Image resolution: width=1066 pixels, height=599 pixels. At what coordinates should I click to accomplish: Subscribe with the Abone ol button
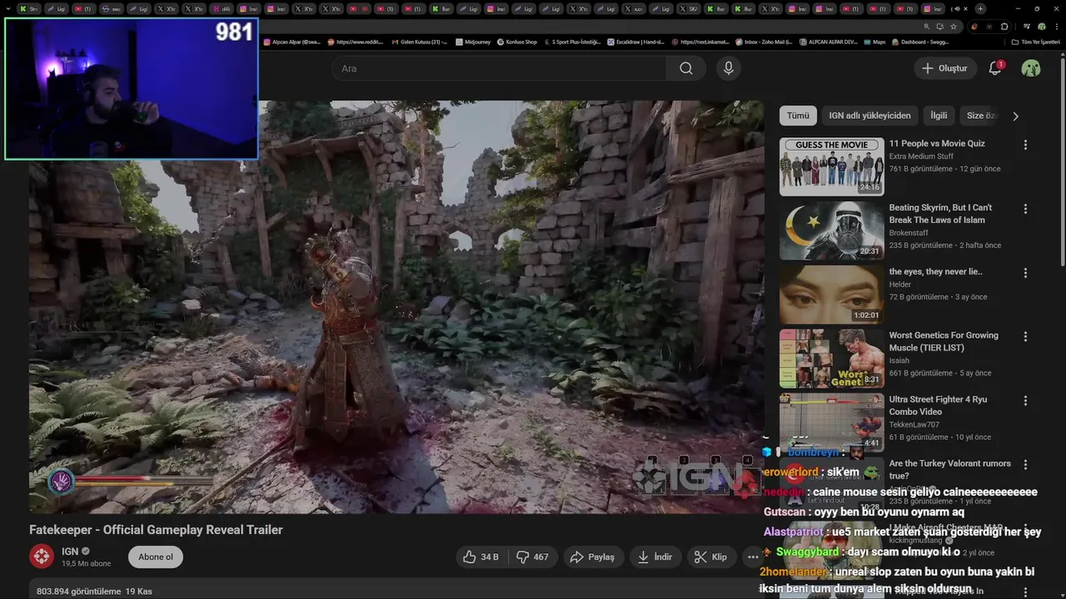coord(156,557)
